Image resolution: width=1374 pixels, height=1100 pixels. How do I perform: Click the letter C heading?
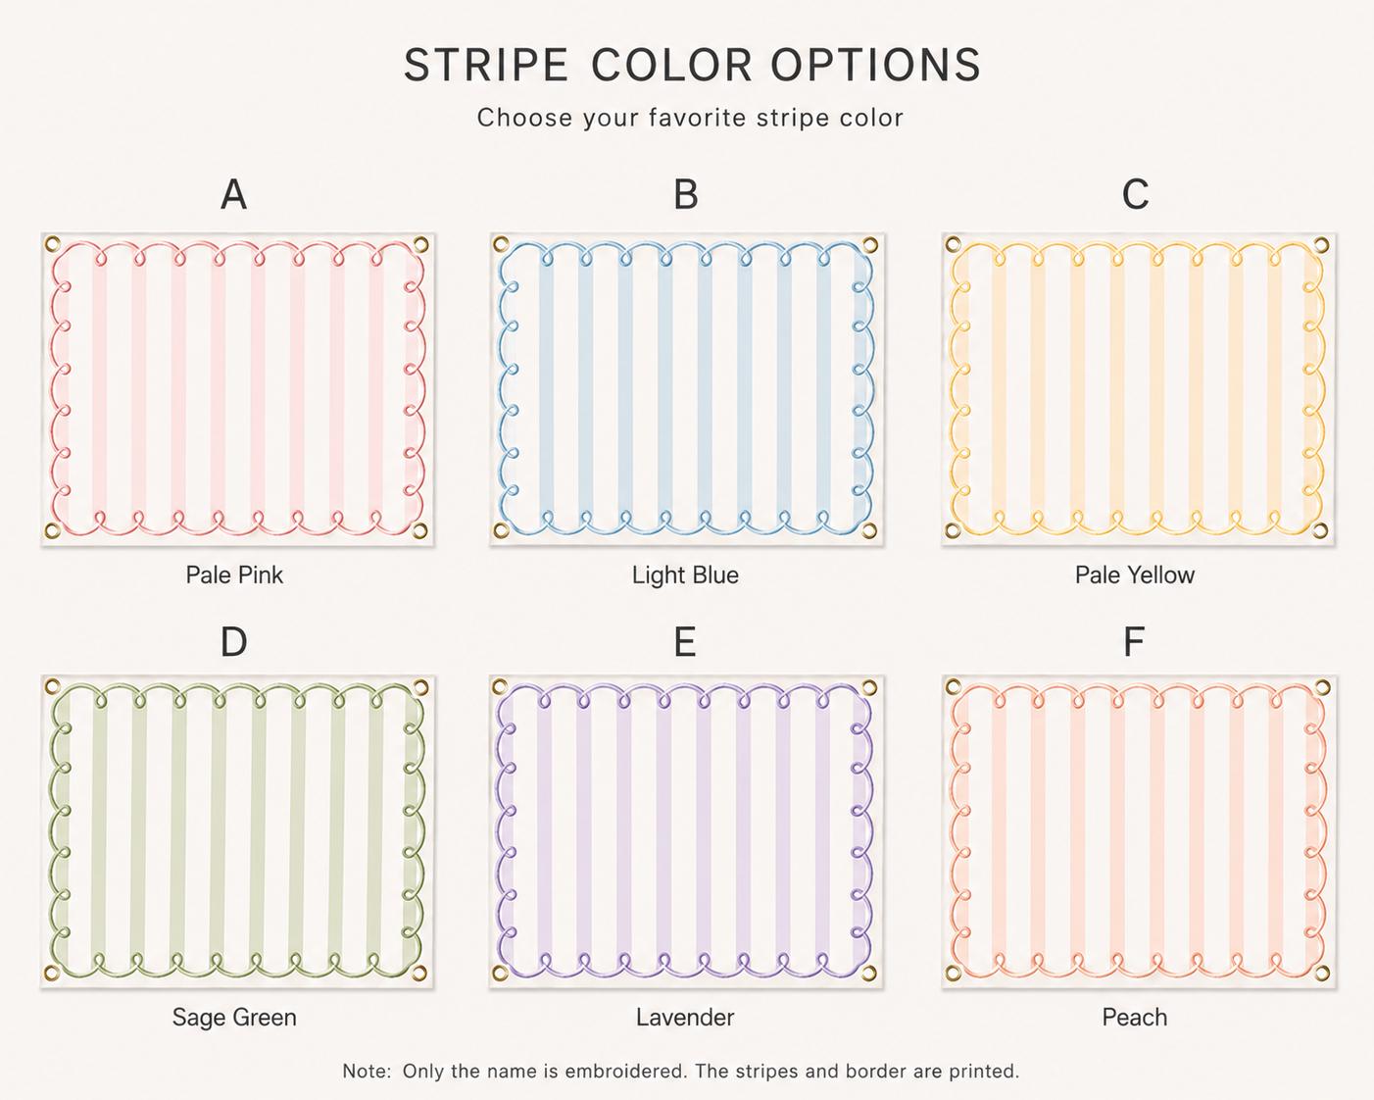click(x=1135, y=194)
